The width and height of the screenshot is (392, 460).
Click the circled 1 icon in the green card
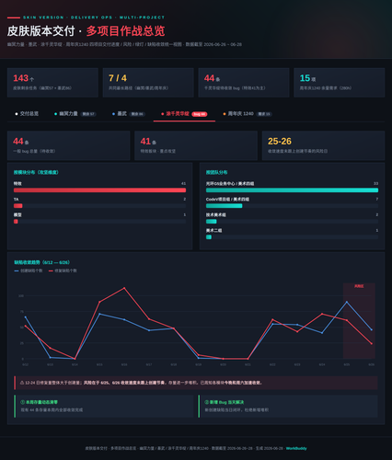(x=22, y=402)
